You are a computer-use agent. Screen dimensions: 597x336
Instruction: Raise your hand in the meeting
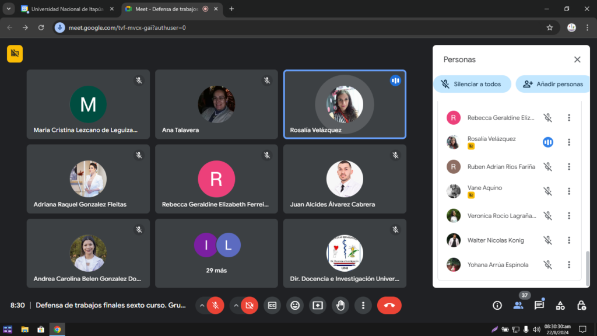pyautogui.click(x=340, y=305)
